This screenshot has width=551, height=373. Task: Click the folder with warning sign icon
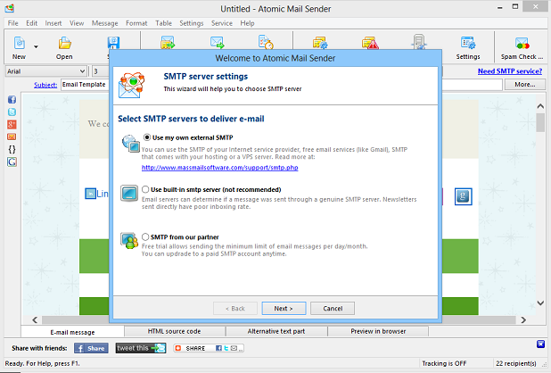pyautogui.click(x=370, y=43)
